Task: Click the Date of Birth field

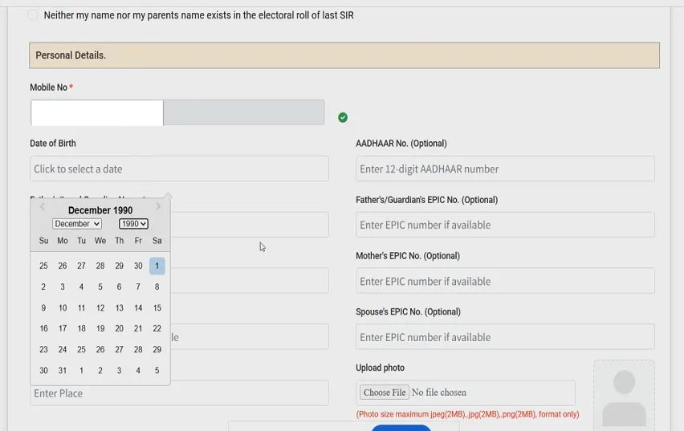Action: pos(179,169)
